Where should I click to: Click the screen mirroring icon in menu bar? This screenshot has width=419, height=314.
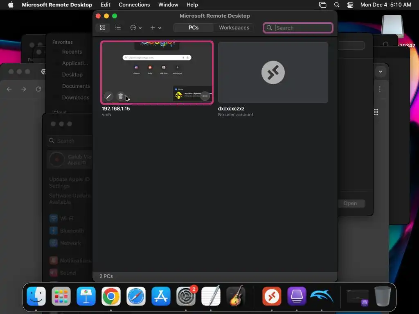(322, 5)
